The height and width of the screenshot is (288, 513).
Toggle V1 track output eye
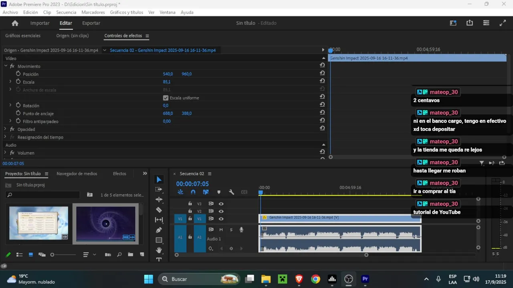tap(221, 219)
